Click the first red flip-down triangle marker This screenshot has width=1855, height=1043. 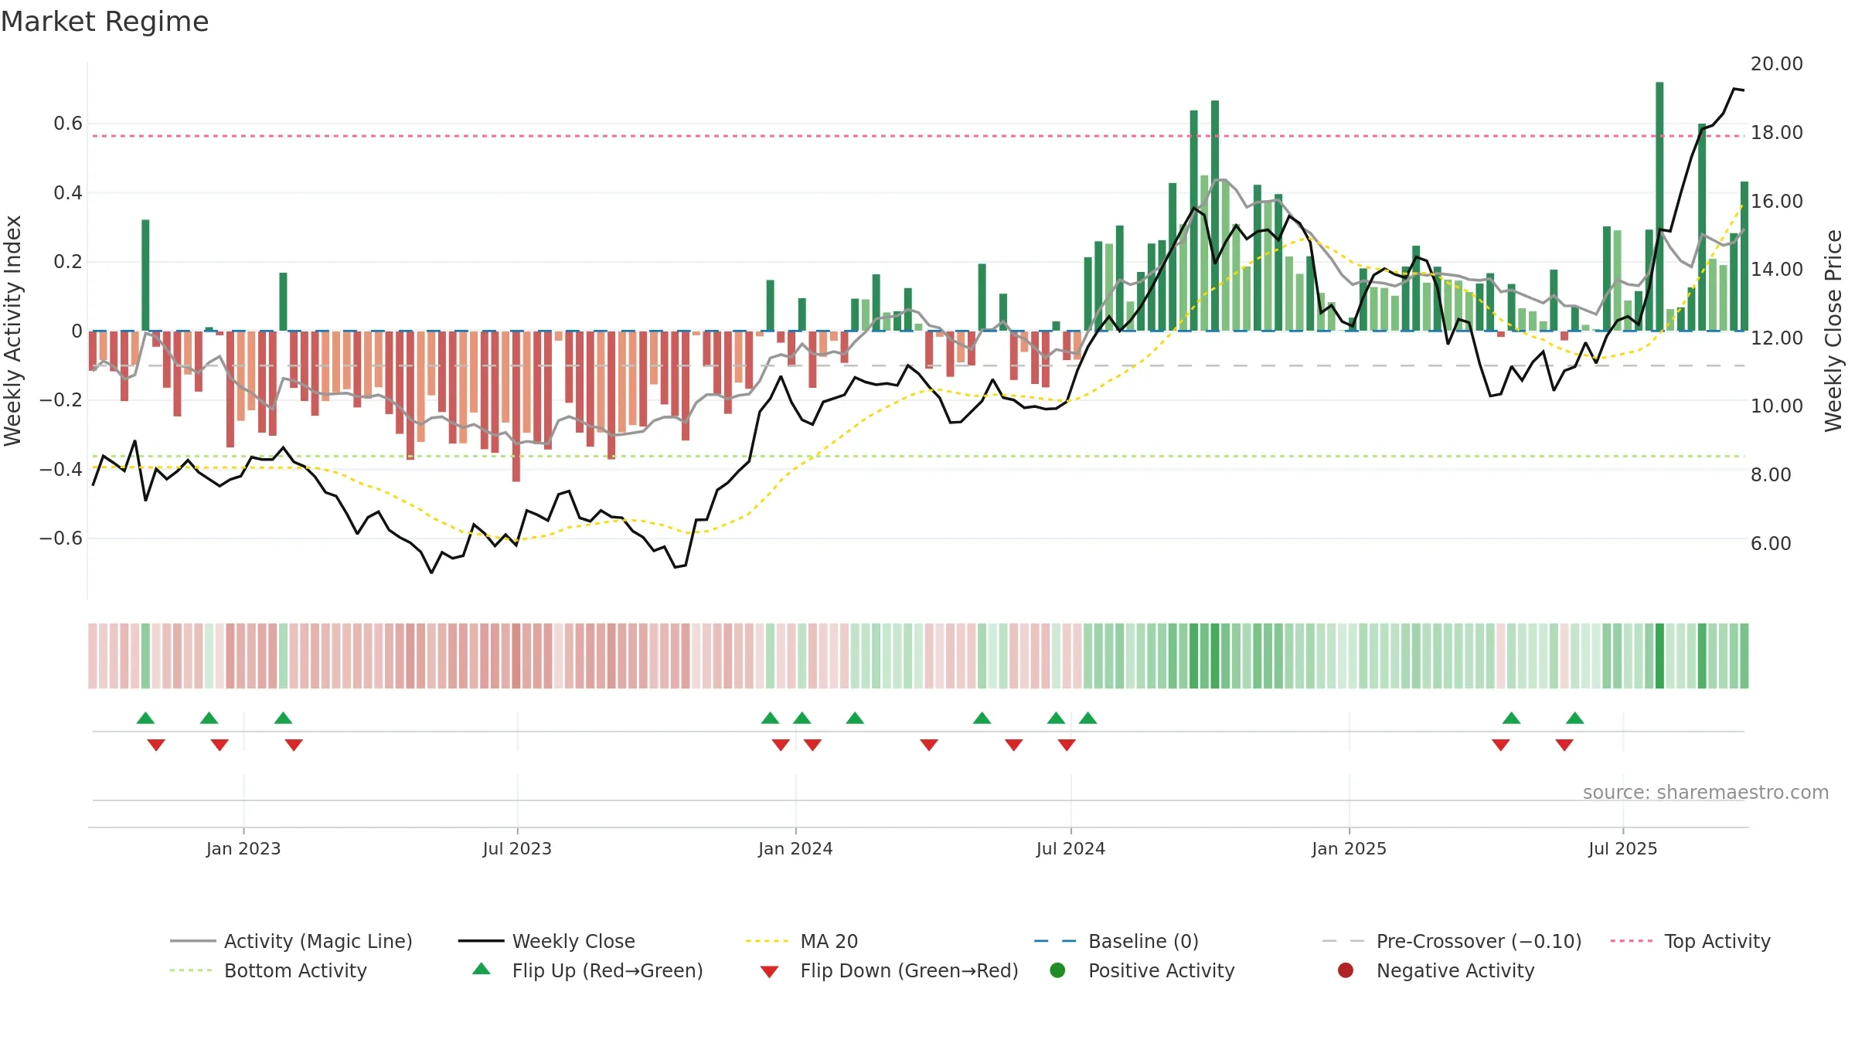pos(156,745)
